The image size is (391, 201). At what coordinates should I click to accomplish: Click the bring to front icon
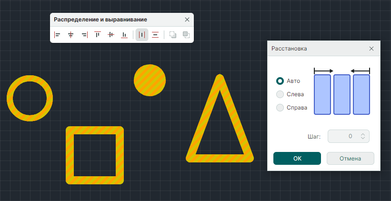pyautogui.click(x=186, y=35)
